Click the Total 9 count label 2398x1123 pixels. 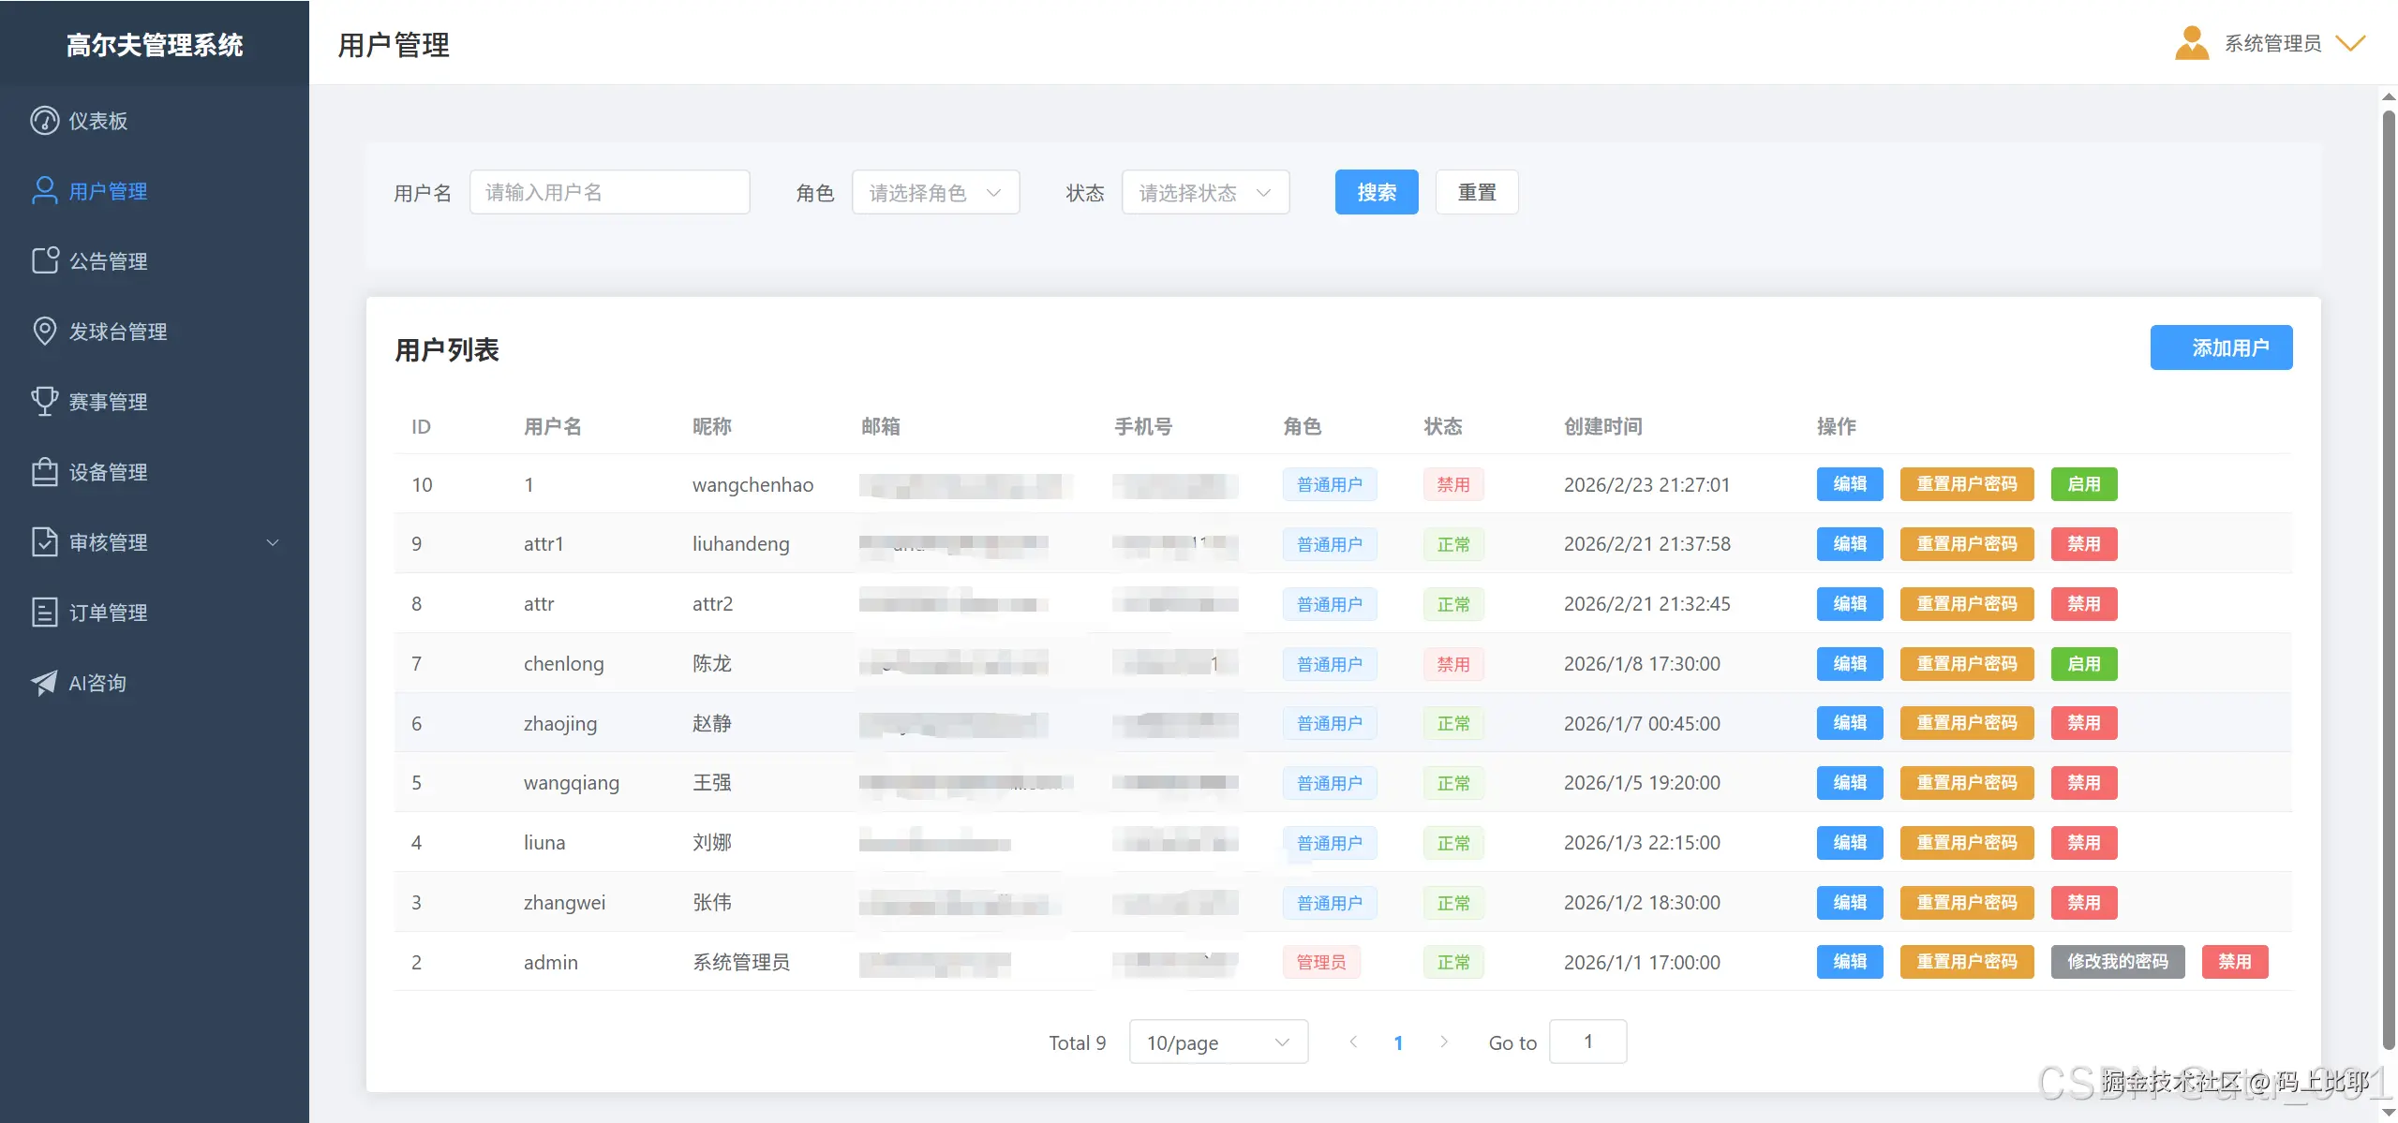click(x=1077, y=1042)
